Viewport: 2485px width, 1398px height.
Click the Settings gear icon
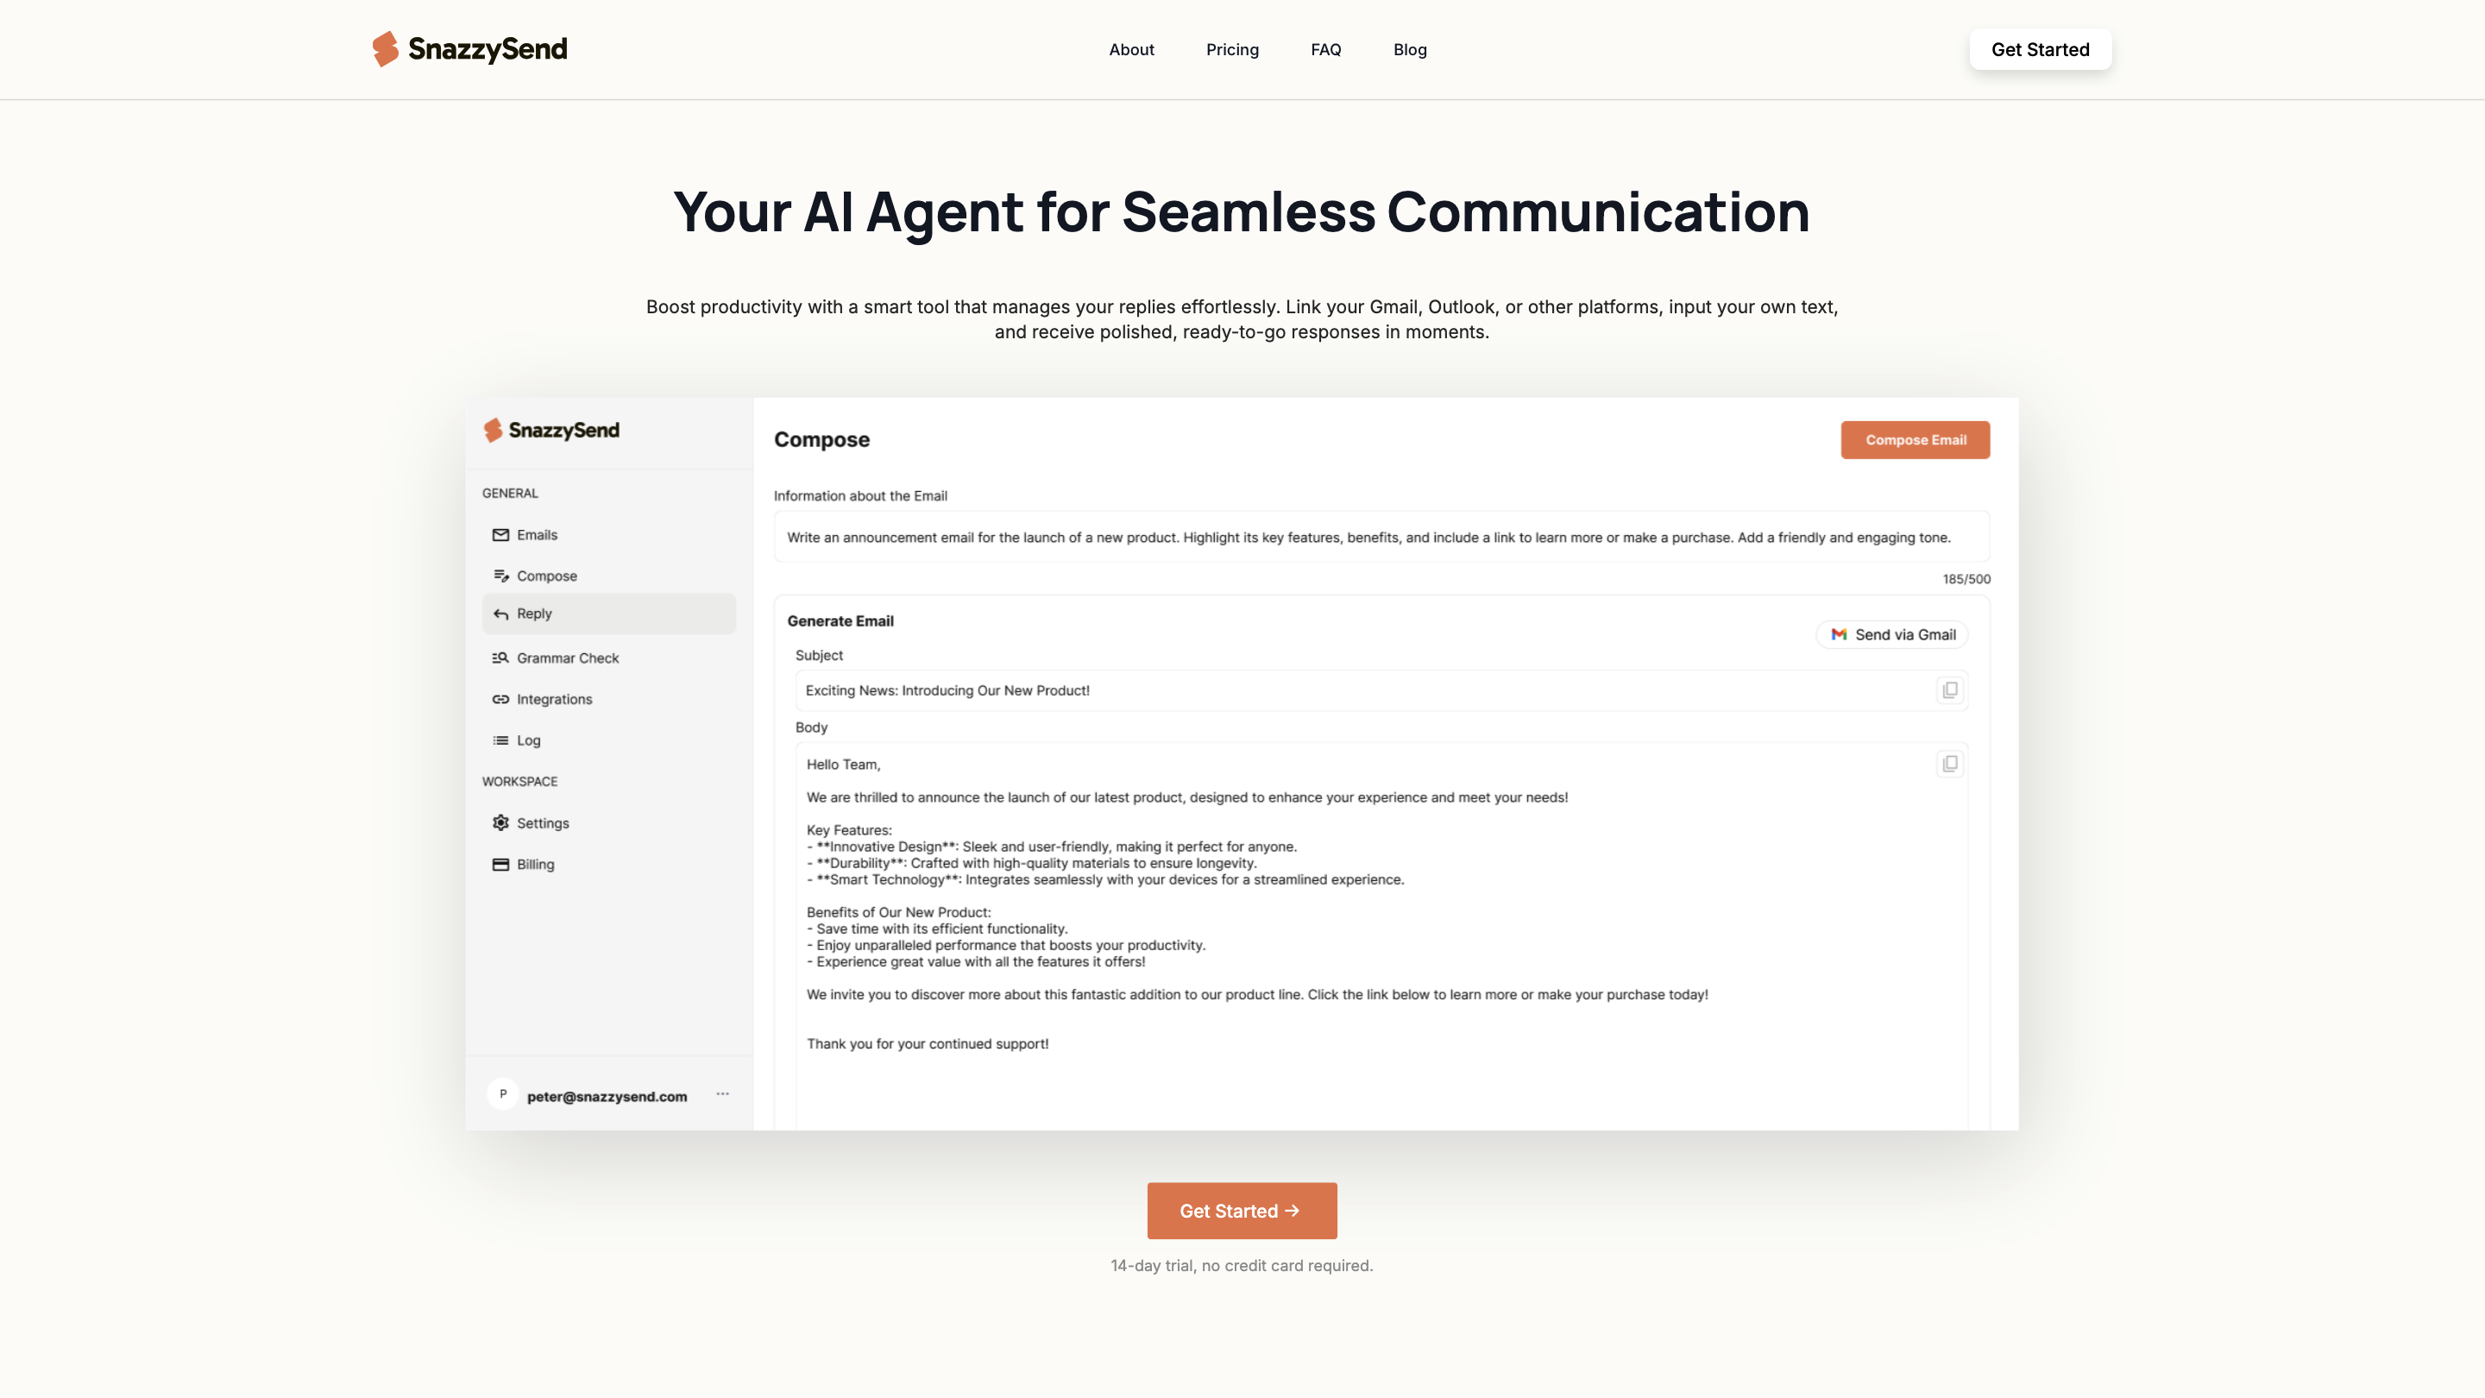click(x=500, y=823)
